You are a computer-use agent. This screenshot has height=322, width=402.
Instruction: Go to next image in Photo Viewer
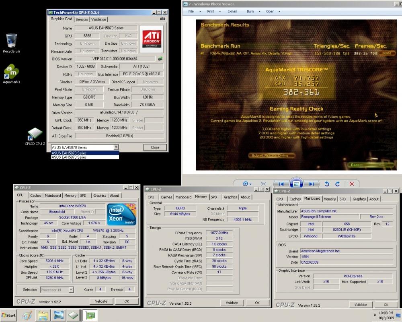click(312, 184)
